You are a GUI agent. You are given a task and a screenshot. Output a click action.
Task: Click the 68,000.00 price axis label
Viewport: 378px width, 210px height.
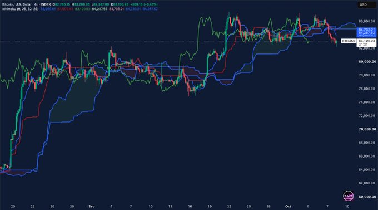367,143
